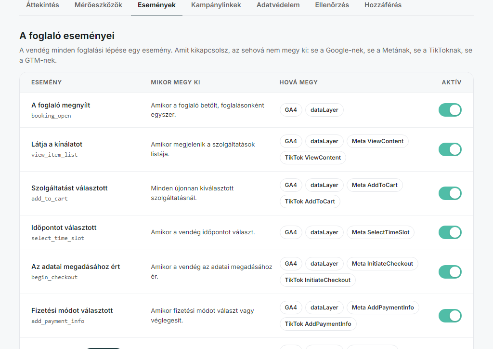Screen dimensions: 493x349
Task: Click the "Fizetési módot választott" event title
Action: [x=72, y=310]
